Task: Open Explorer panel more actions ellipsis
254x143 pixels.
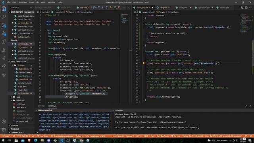Action: tap(31, 8)
